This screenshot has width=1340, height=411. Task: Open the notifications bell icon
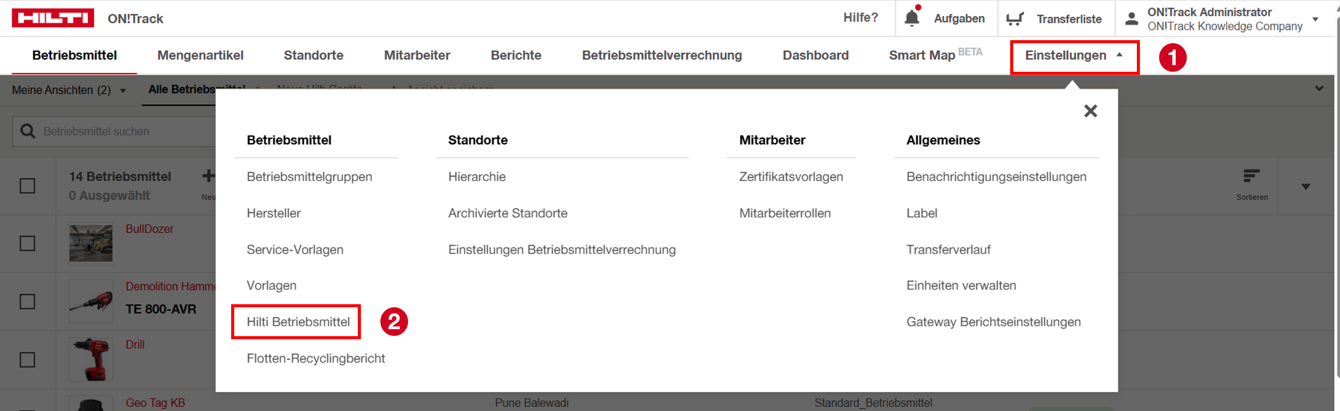(912, 18)
